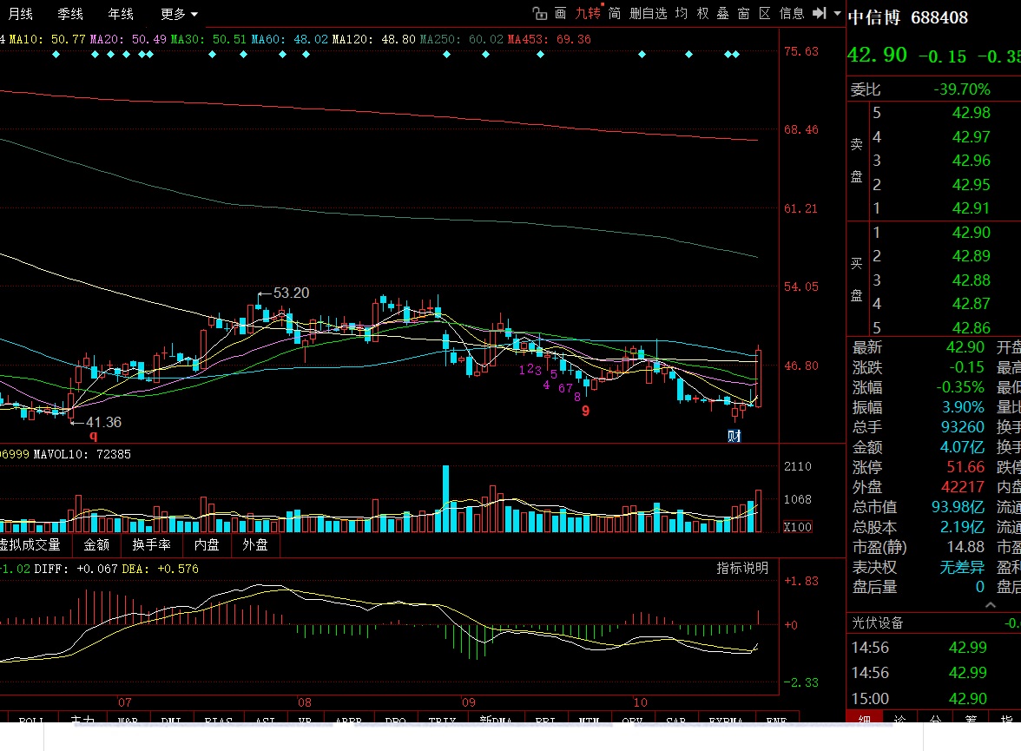
Task: Select the 金额 volume tab
Action: (96, 544)
